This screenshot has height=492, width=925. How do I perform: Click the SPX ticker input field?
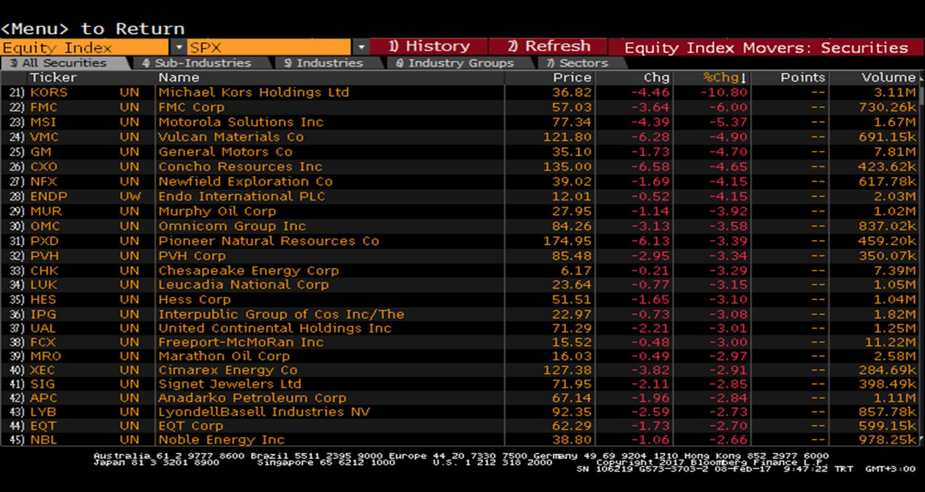click(270, 48)
